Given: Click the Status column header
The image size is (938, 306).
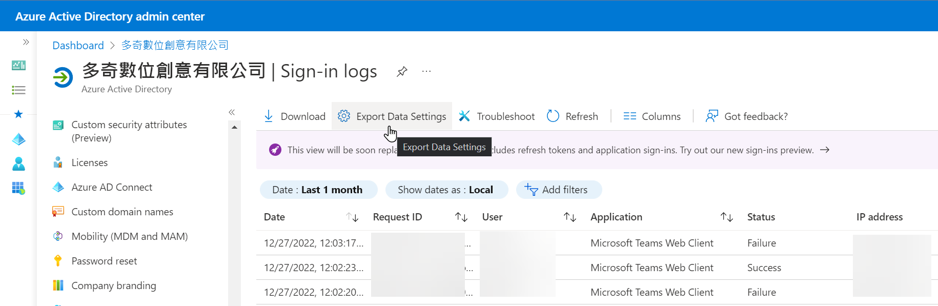Looking at the screenshot, I should (761, 217).
